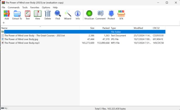This screenshot has height=110, width=180.
Task: Click the Delete trash can icon
Action: click(x=48, y=15)
